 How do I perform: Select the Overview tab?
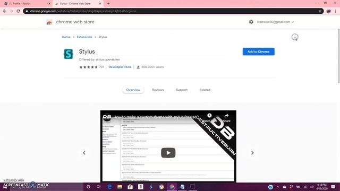[133, 90]
